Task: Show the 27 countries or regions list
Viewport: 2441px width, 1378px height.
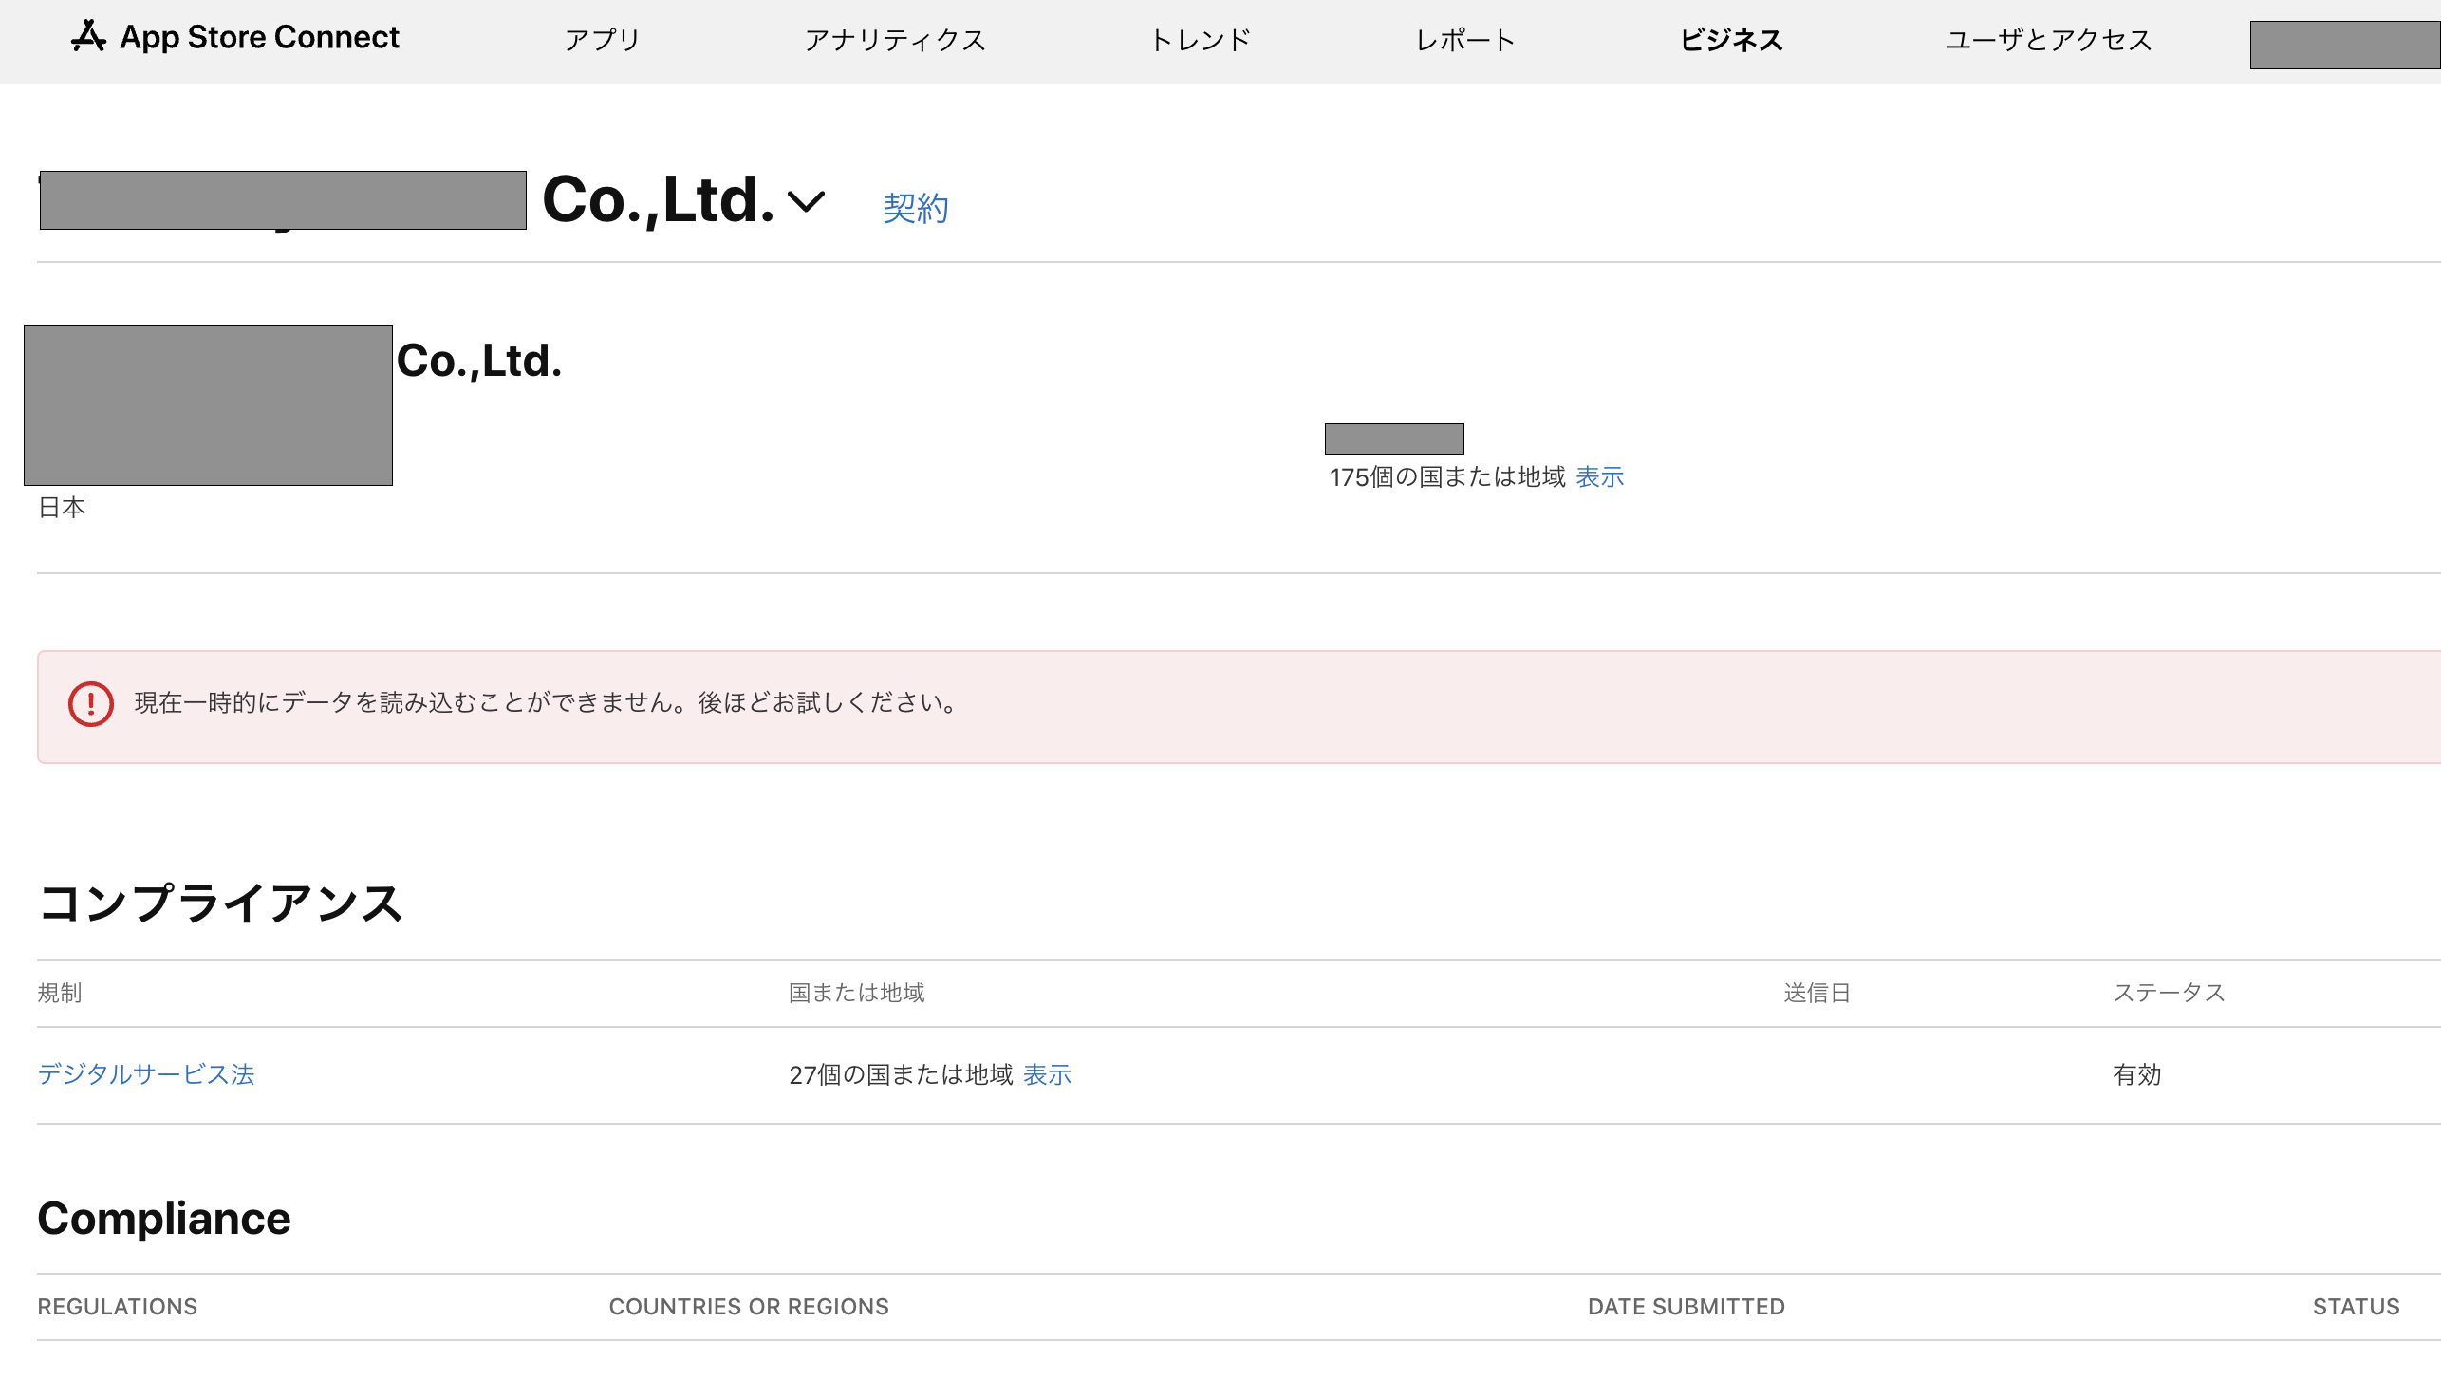Action: 1047,1074
